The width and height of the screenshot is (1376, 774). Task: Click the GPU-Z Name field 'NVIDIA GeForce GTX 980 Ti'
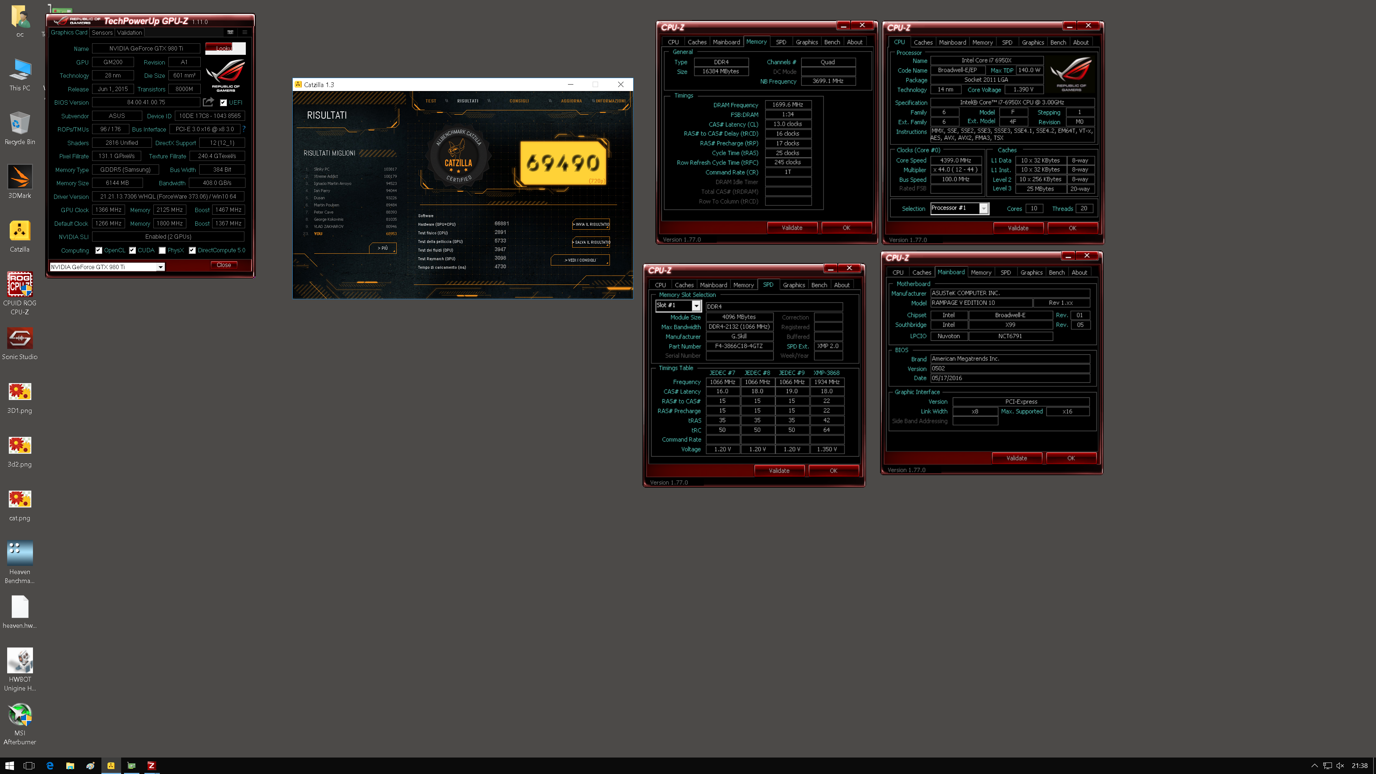[146, 48]
